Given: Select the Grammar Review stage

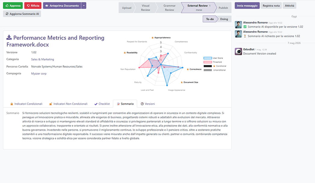Looking at the screenshot, I should coord(169,8).
